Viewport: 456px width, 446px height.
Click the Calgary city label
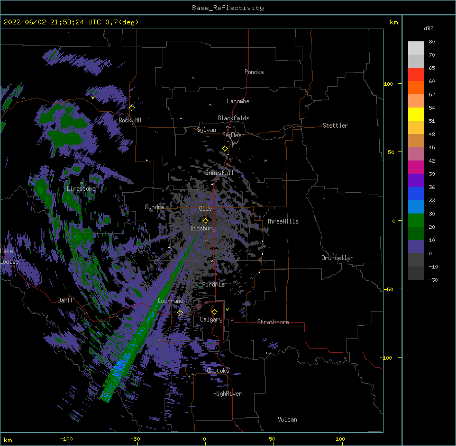point(211,319)
